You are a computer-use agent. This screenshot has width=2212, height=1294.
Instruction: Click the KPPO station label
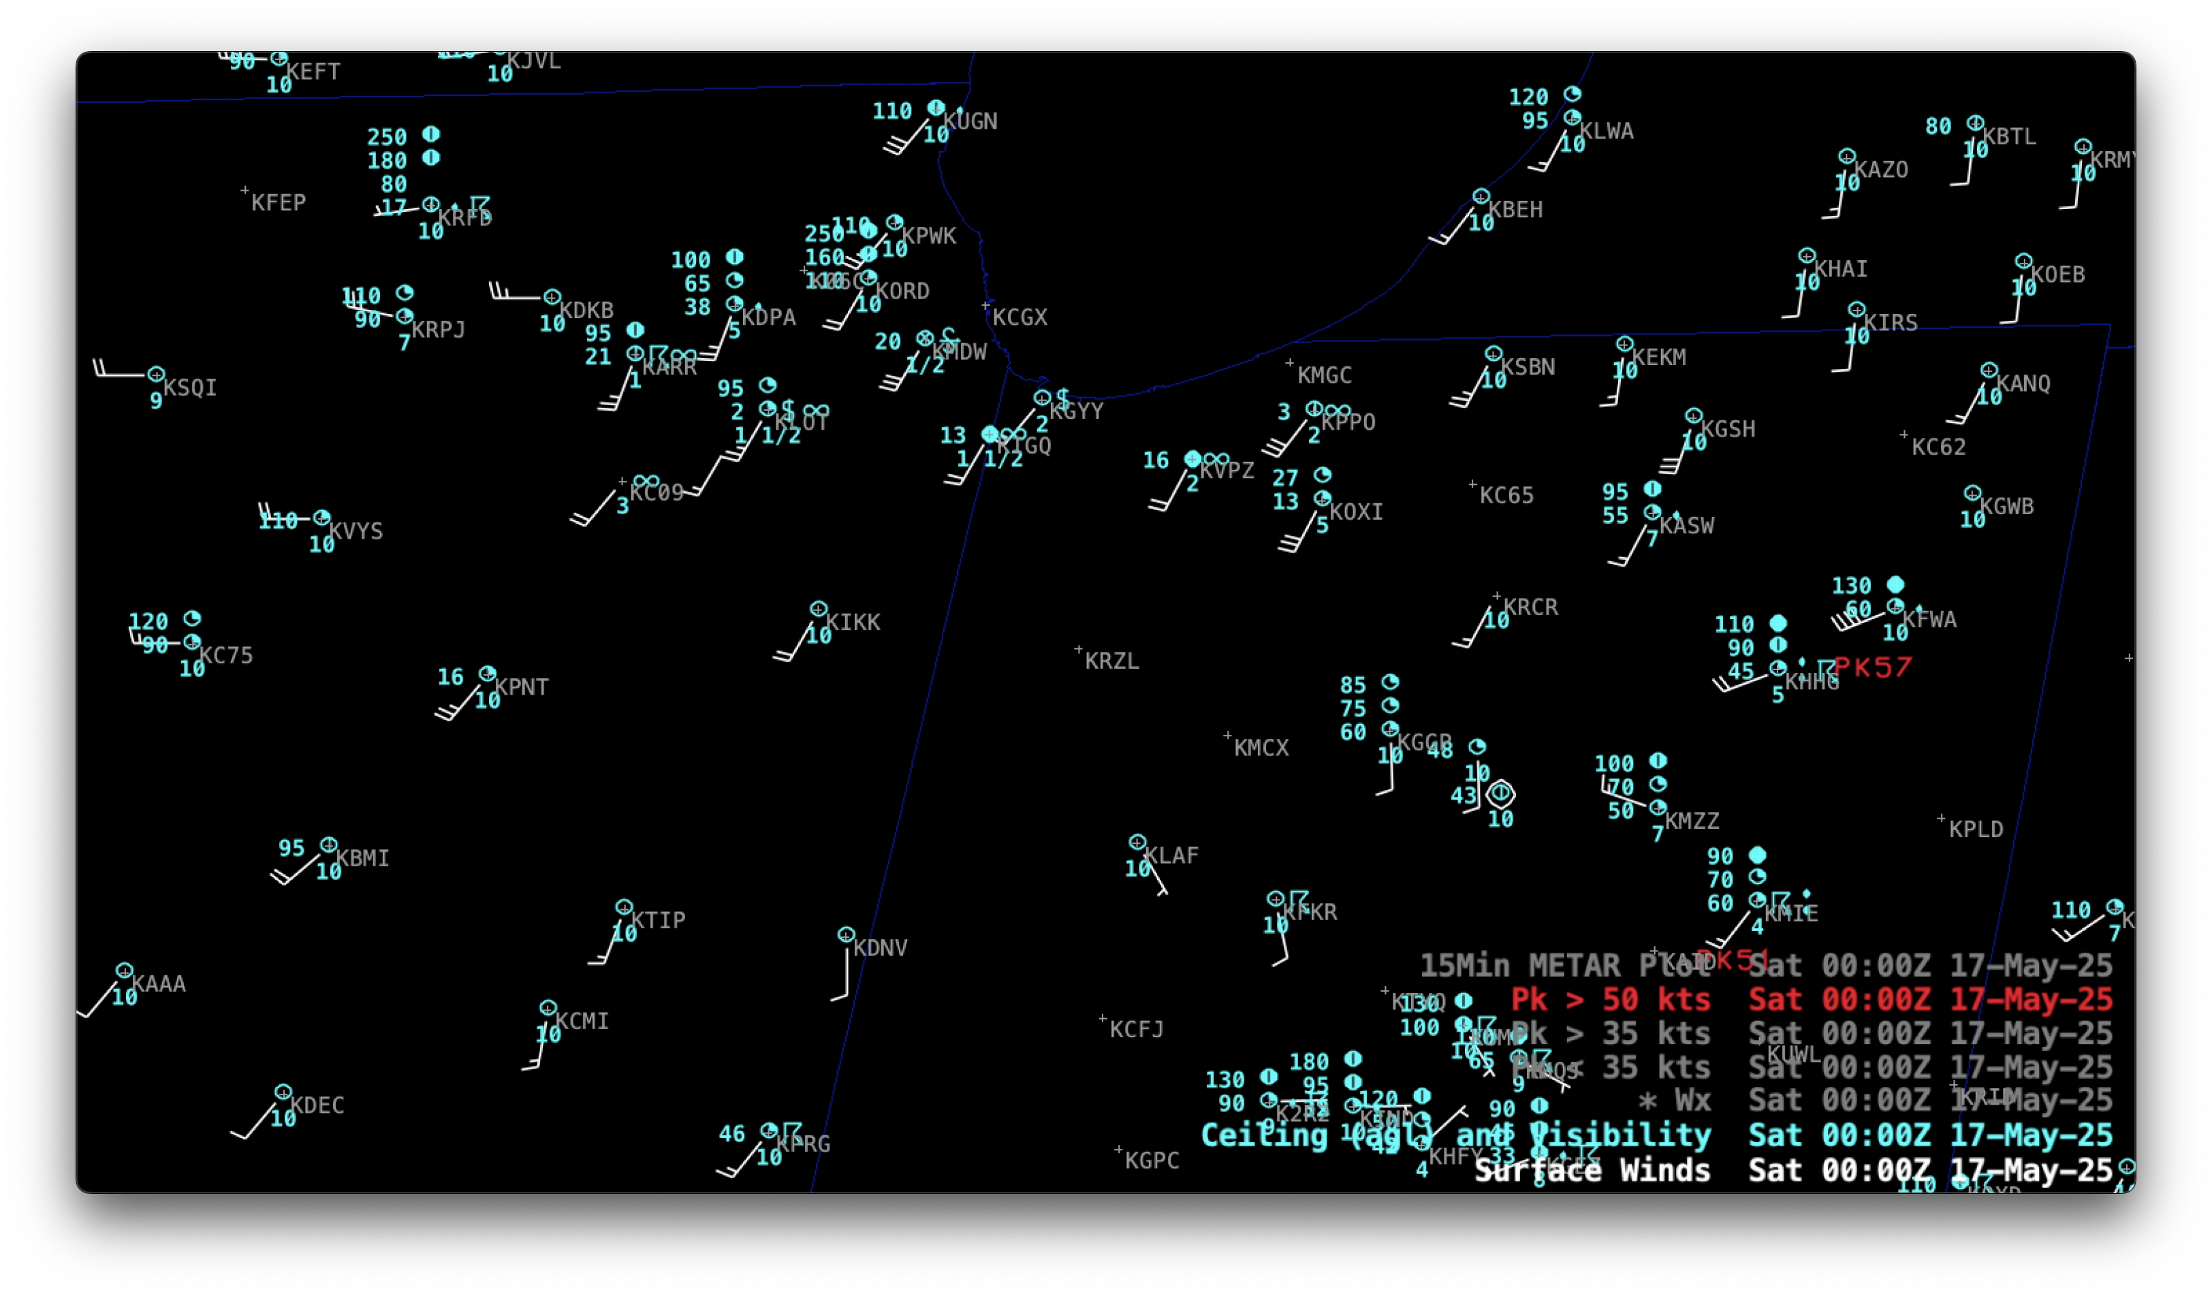(1348, 422)
